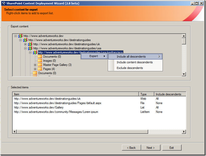Collapse the destinationguides/usa node
Viewport: 206px width, 156px height.
click(x=25, y=48)
